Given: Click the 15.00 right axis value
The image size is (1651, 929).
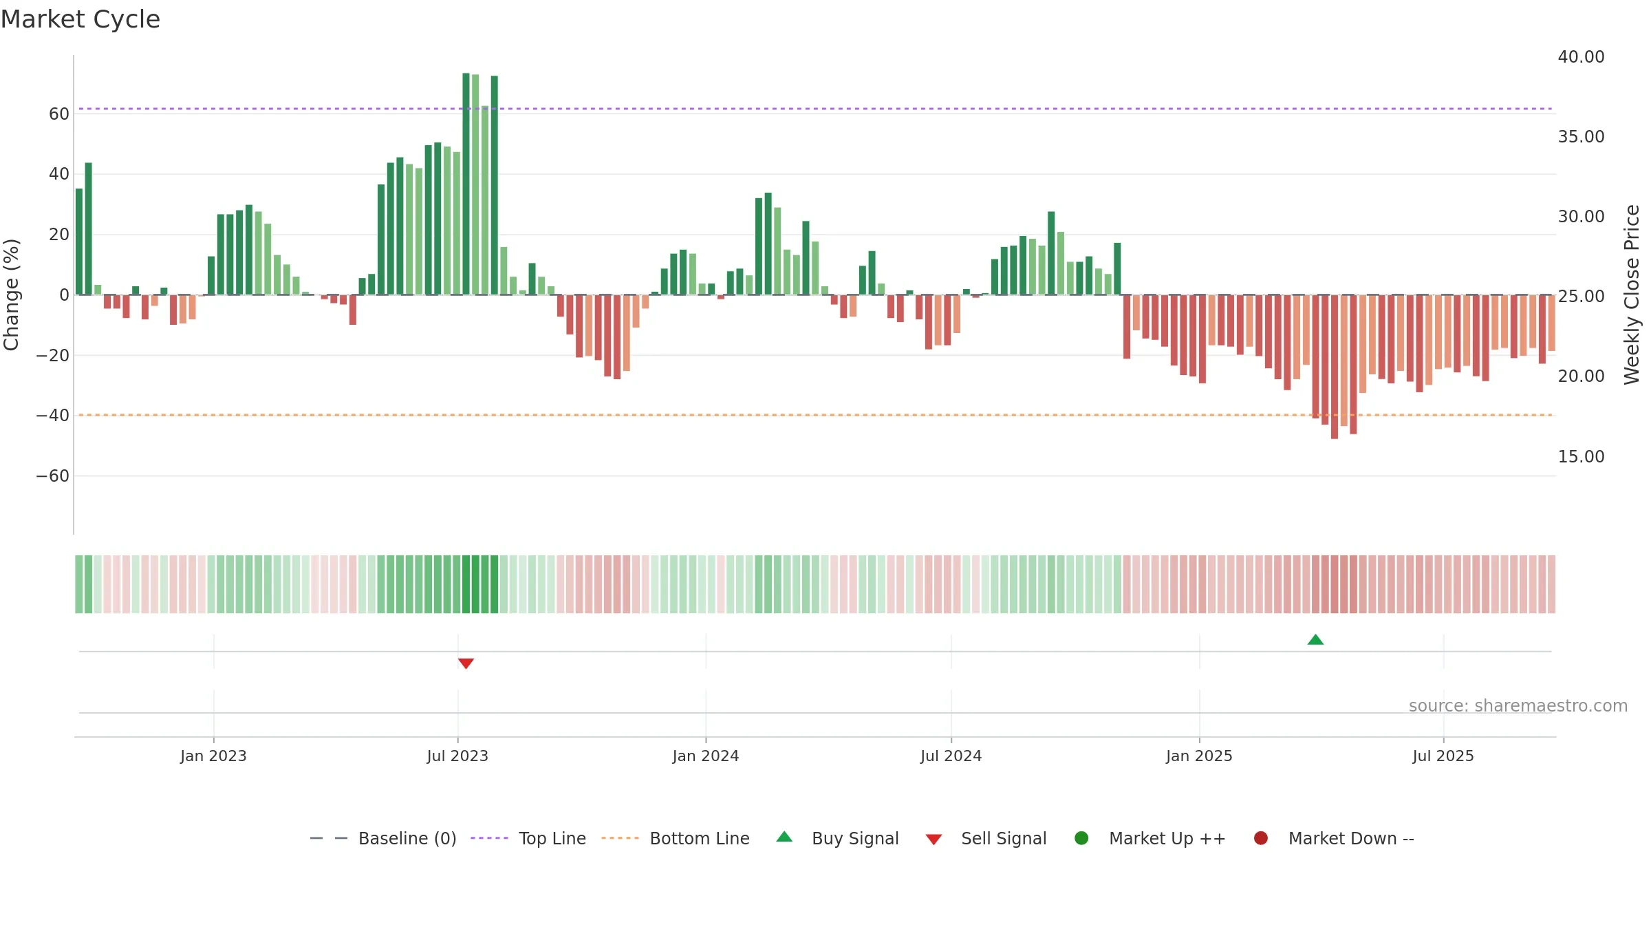Looking at the screenshot, I should [x=1581, y=456].
